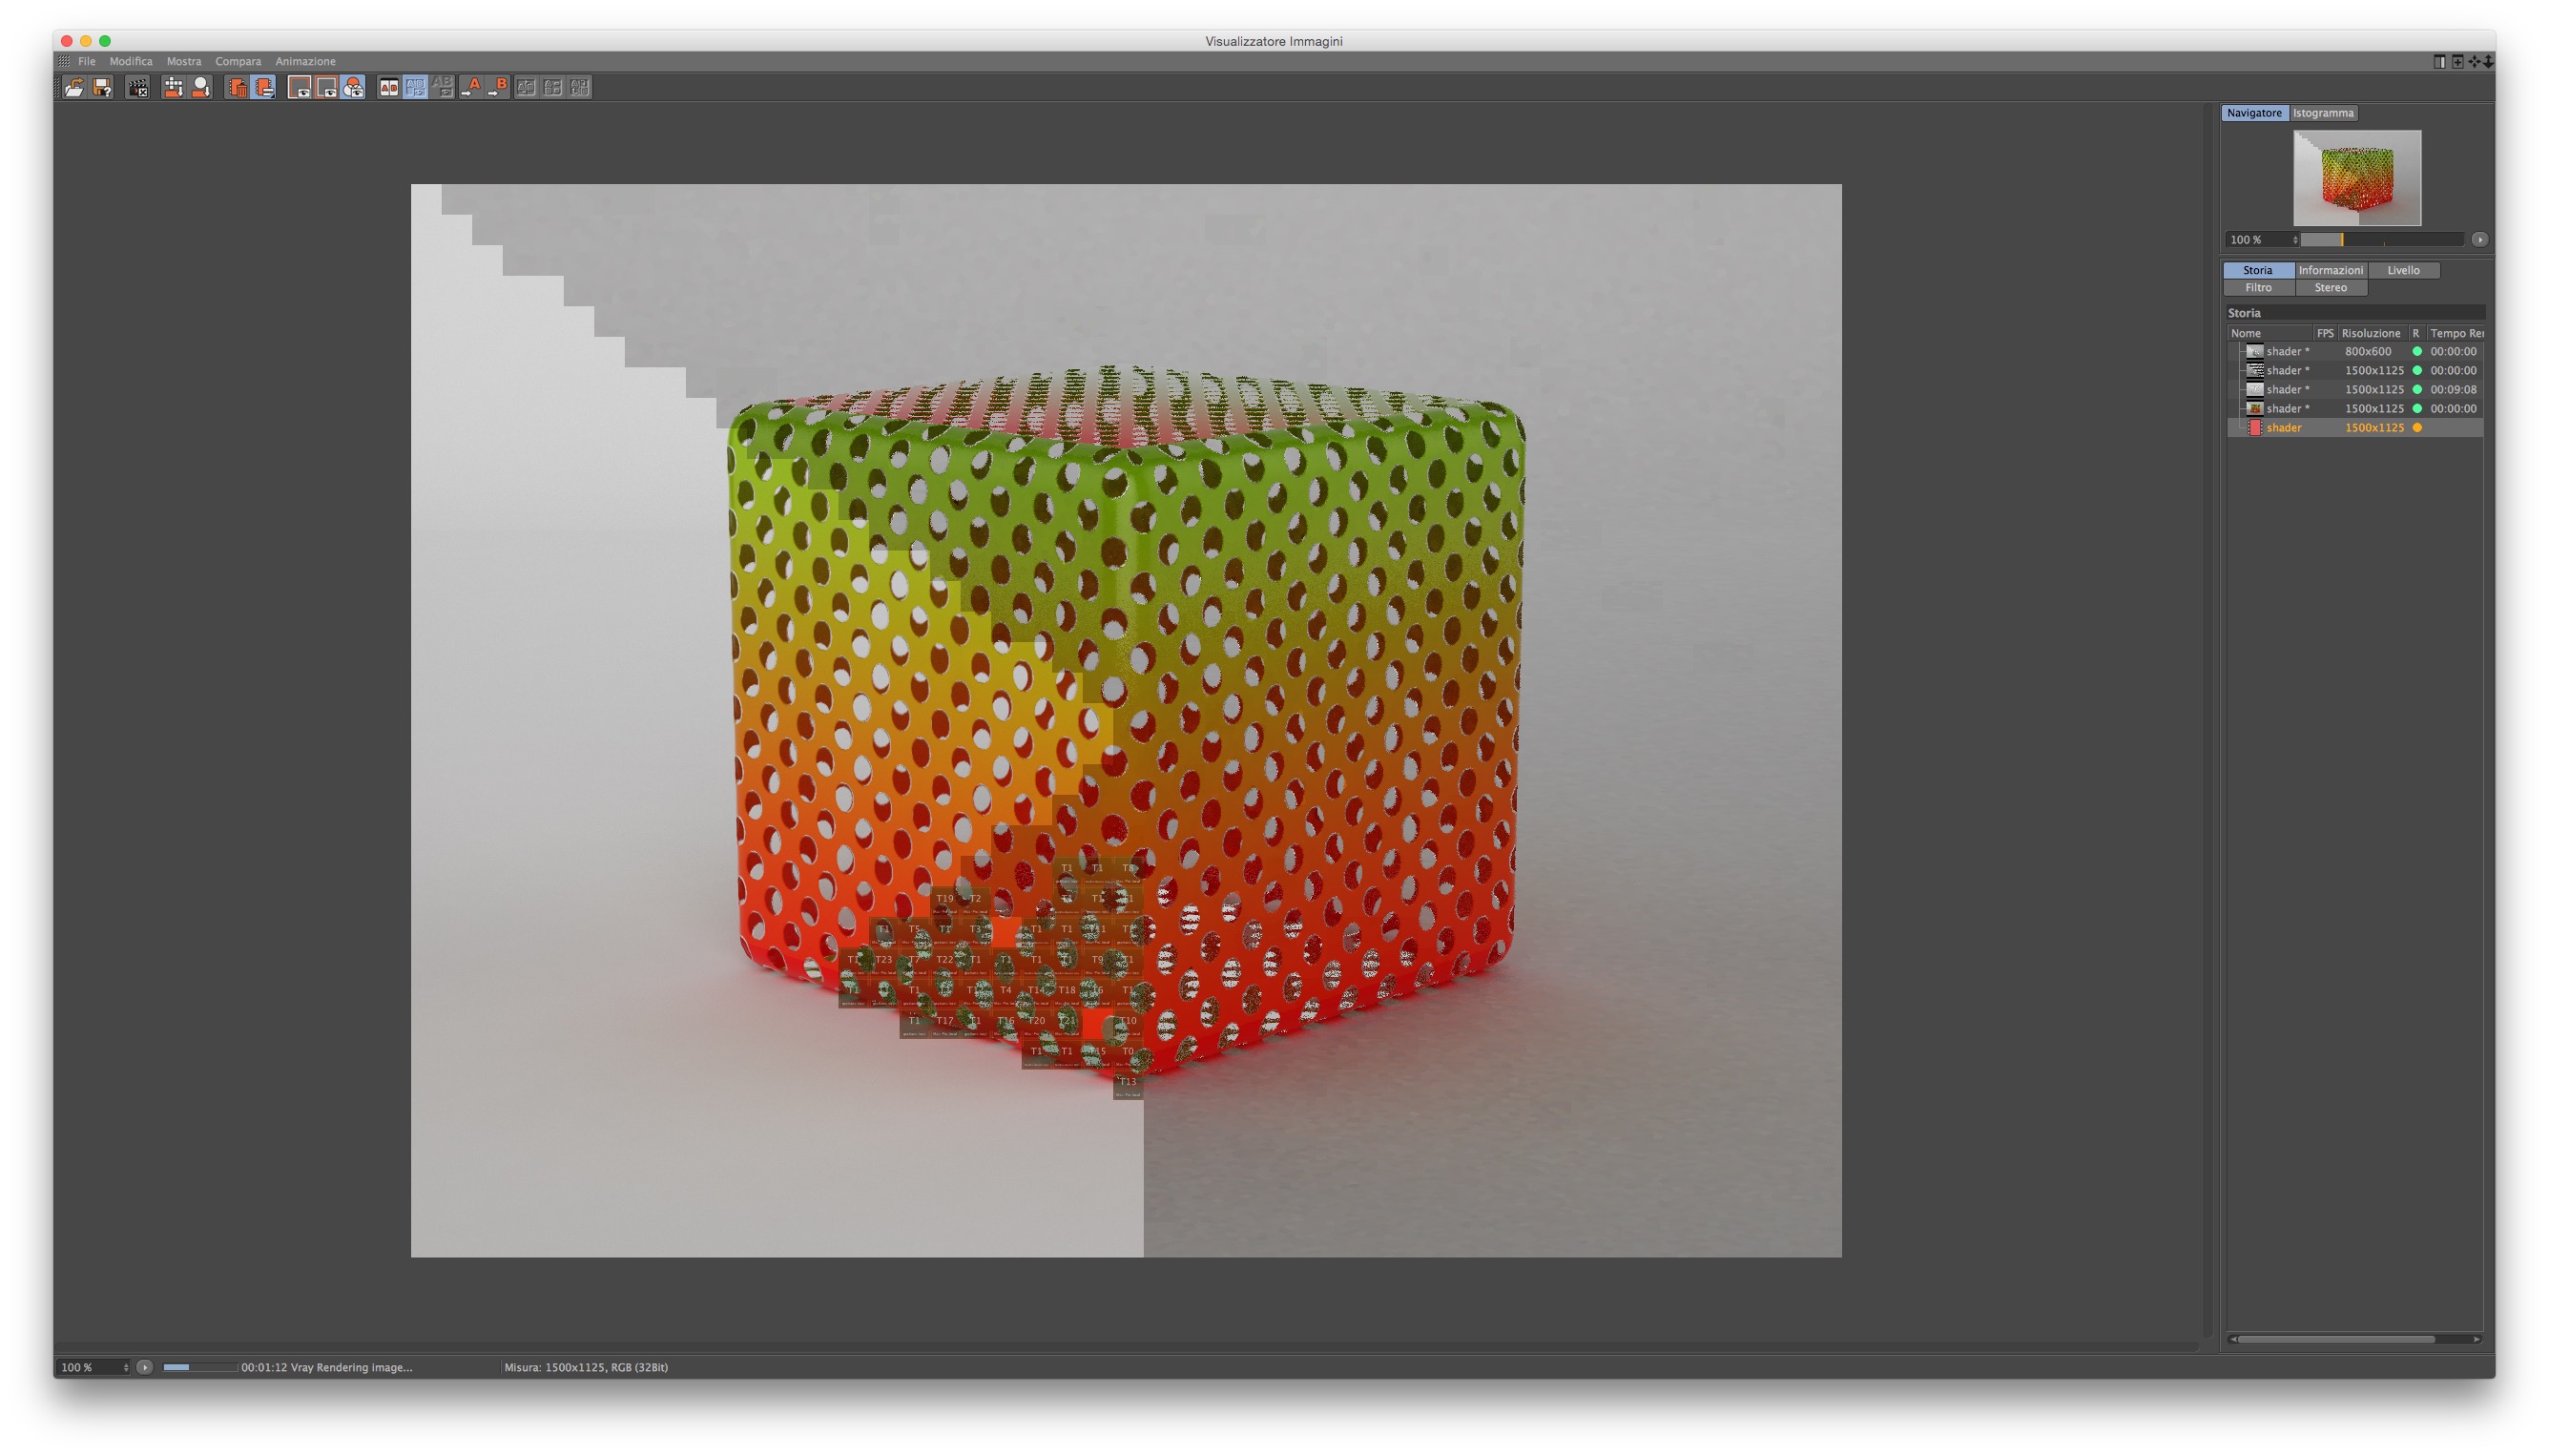The height and width of the screenshot is (1455, 2549).
Task: Open the Compara menu
Action: pos(238,61)
